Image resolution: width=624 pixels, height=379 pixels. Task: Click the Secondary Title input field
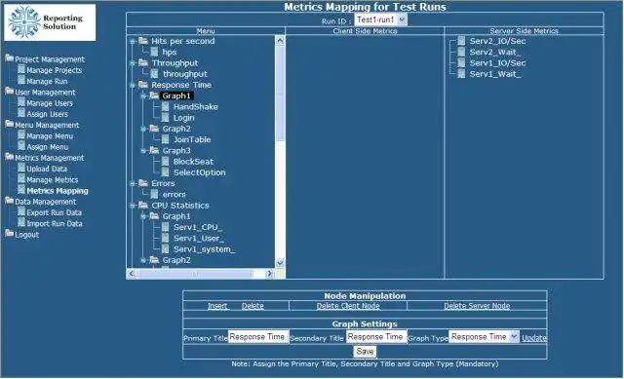376,337
